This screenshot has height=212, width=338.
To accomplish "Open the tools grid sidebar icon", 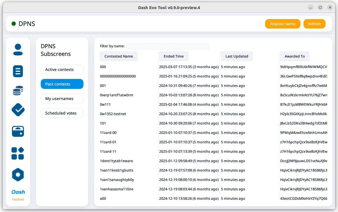I will click(x=18, y=153).
